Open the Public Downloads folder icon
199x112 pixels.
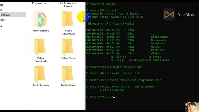(x=40, y=47)
